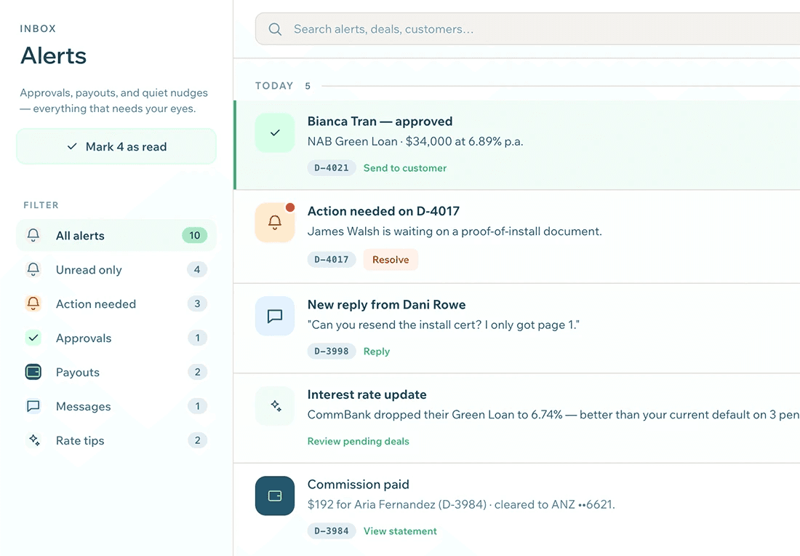Click the 4 count badge on Unread only
The image size is (800, 556).
point(197,269)
